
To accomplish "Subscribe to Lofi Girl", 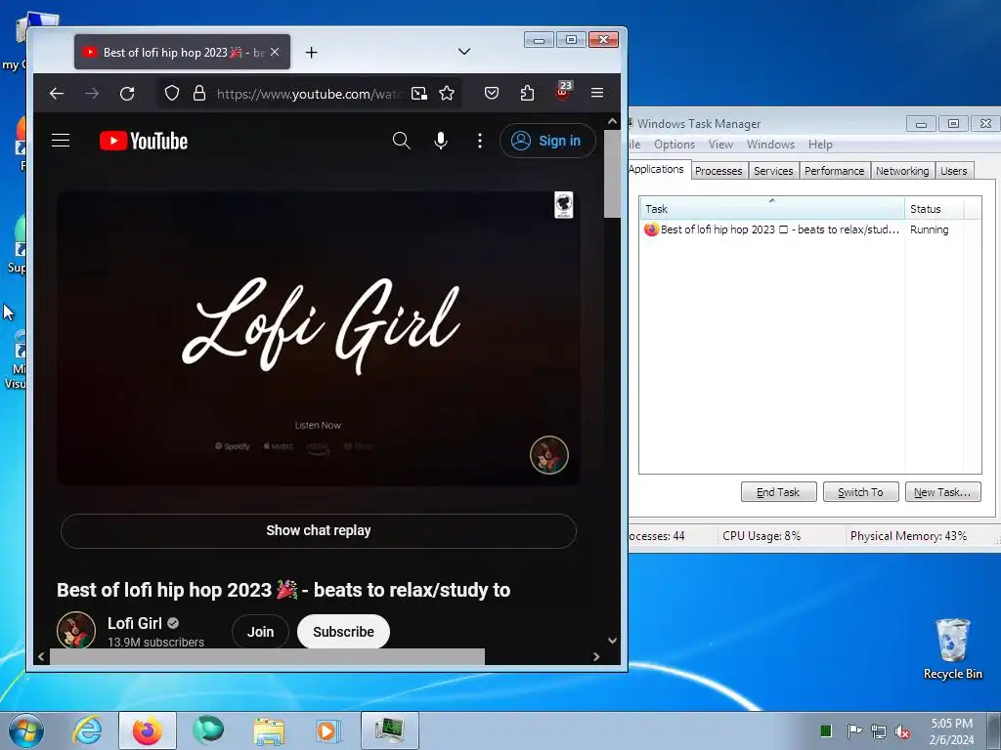I will 343,632.
